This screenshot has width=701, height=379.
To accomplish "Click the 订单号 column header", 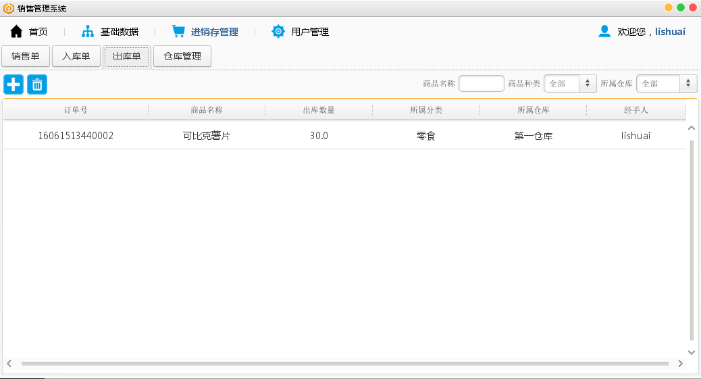I will (x=76, y=110).
